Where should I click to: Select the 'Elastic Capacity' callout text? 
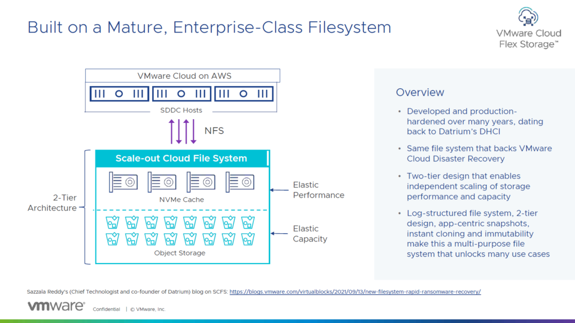(310, 234)
